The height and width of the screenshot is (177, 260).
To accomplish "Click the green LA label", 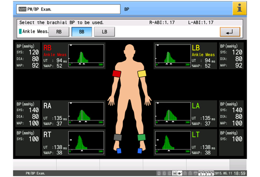I will click(196, 106).
